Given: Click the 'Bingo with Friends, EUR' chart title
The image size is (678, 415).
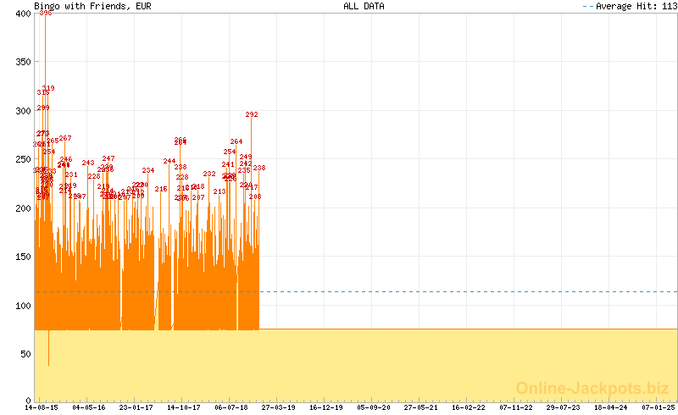Looking at the screenshot, I should point(81,6).
